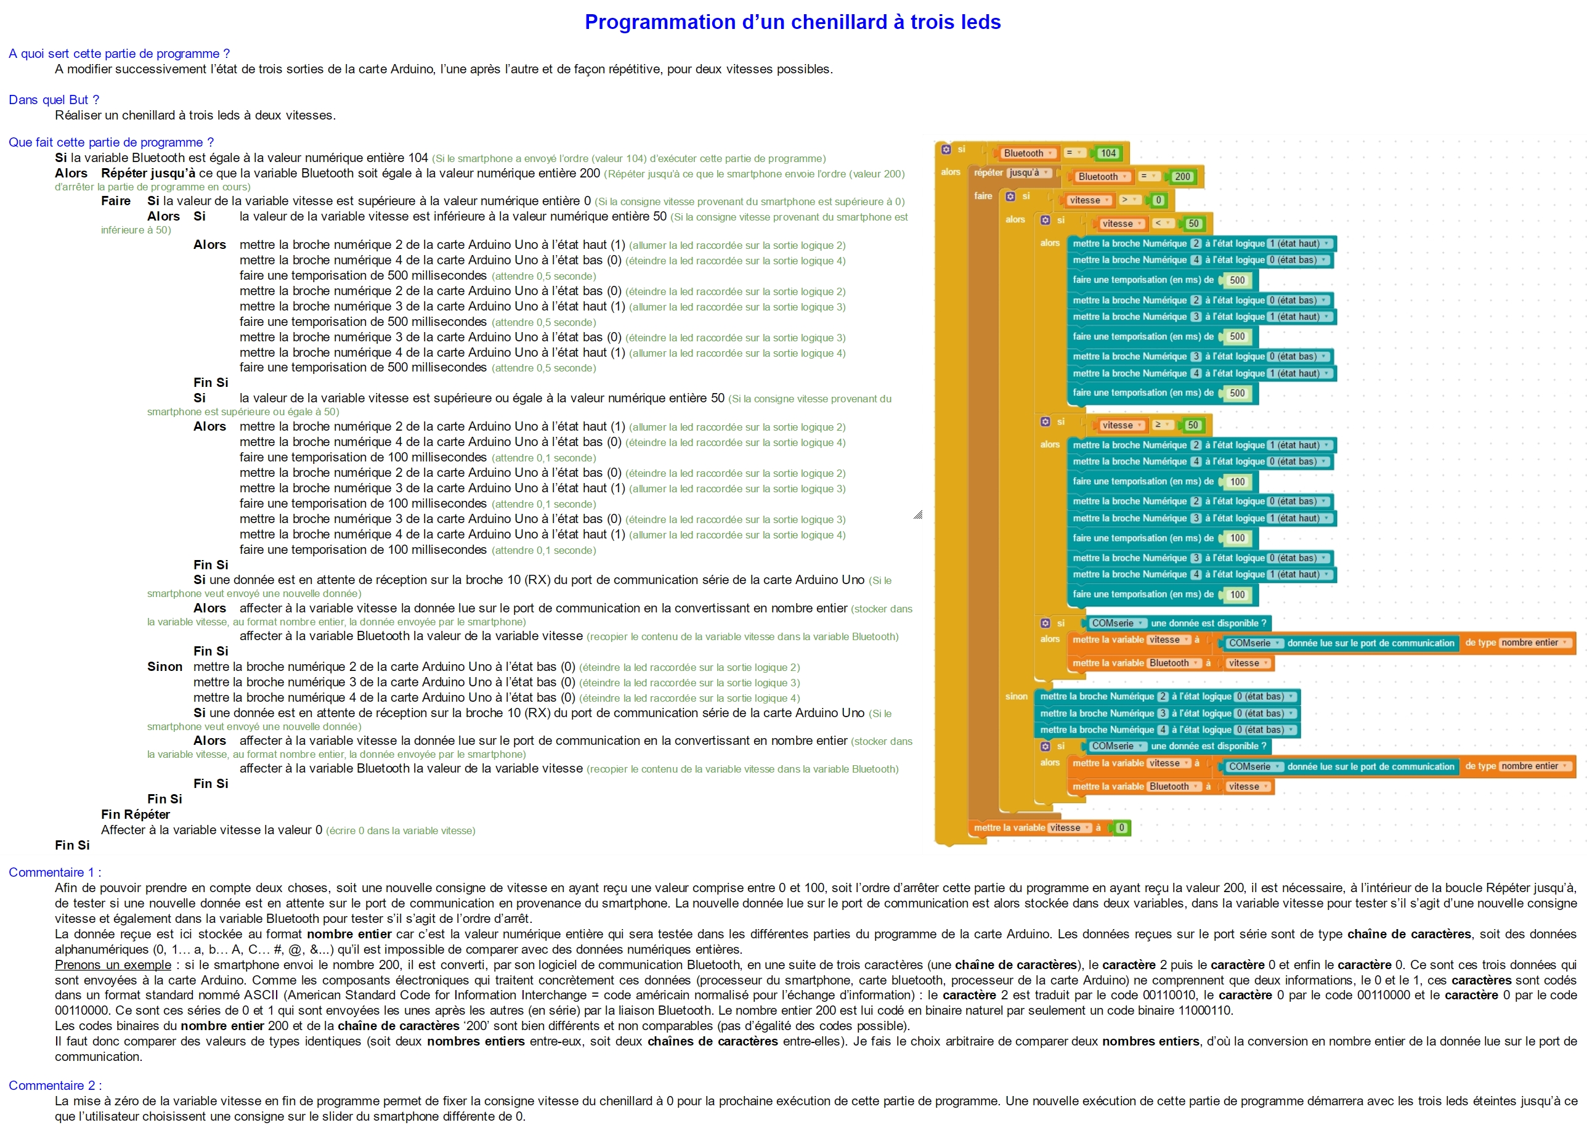
Task: Open the Bluetooth variable dropdown next to '= 104'
Action: click(x=1028, y=153)
